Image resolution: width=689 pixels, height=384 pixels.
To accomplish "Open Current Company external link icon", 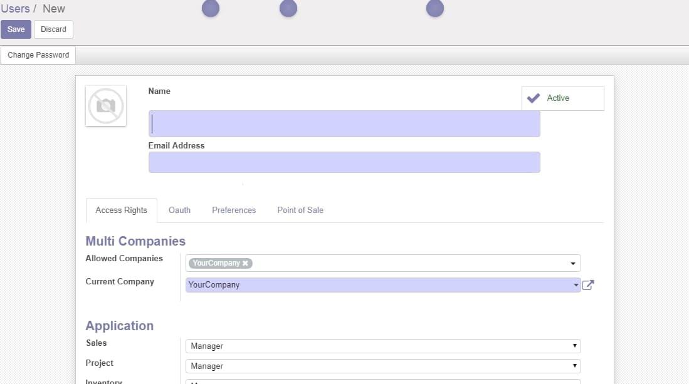I will pos(588,285).
